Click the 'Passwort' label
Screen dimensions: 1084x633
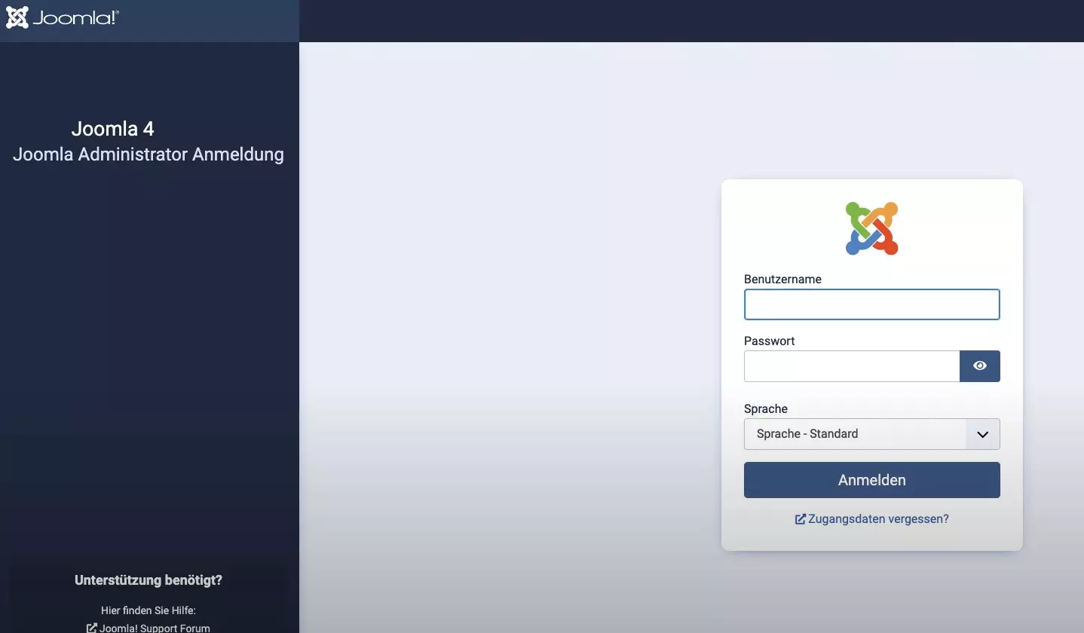[769, 341]
